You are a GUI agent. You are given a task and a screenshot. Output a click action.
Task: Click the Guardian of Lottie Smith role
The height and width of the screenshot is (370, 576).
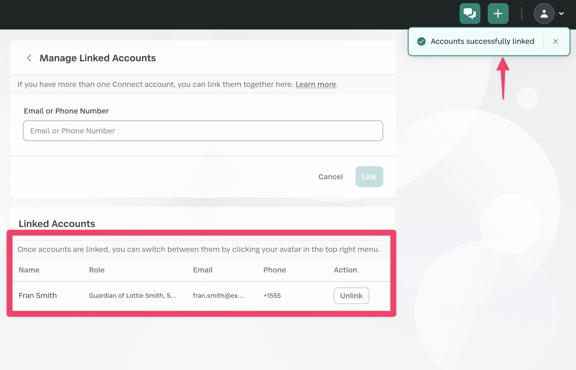[x=133, y=296]
